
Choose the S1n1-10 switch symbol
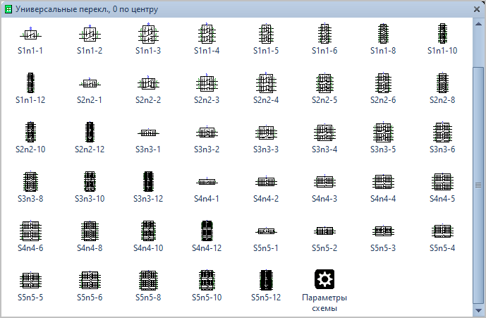(442, 35)
